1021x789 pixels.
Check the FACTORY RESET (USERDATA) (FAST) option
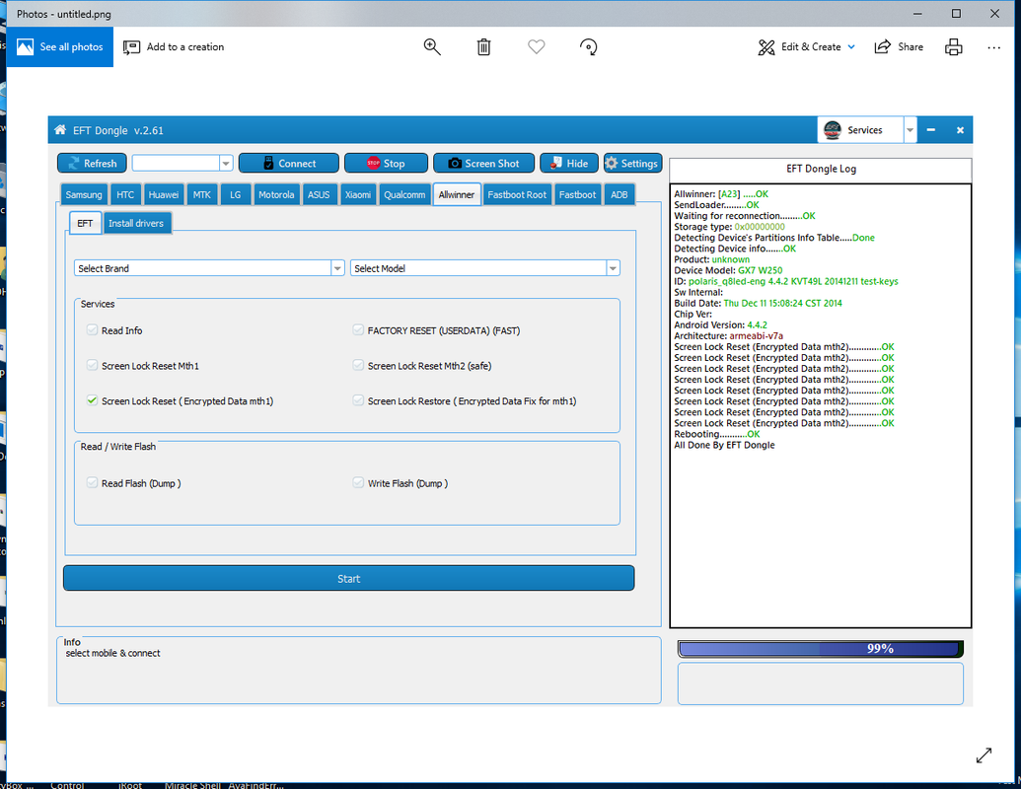point(359,330)
